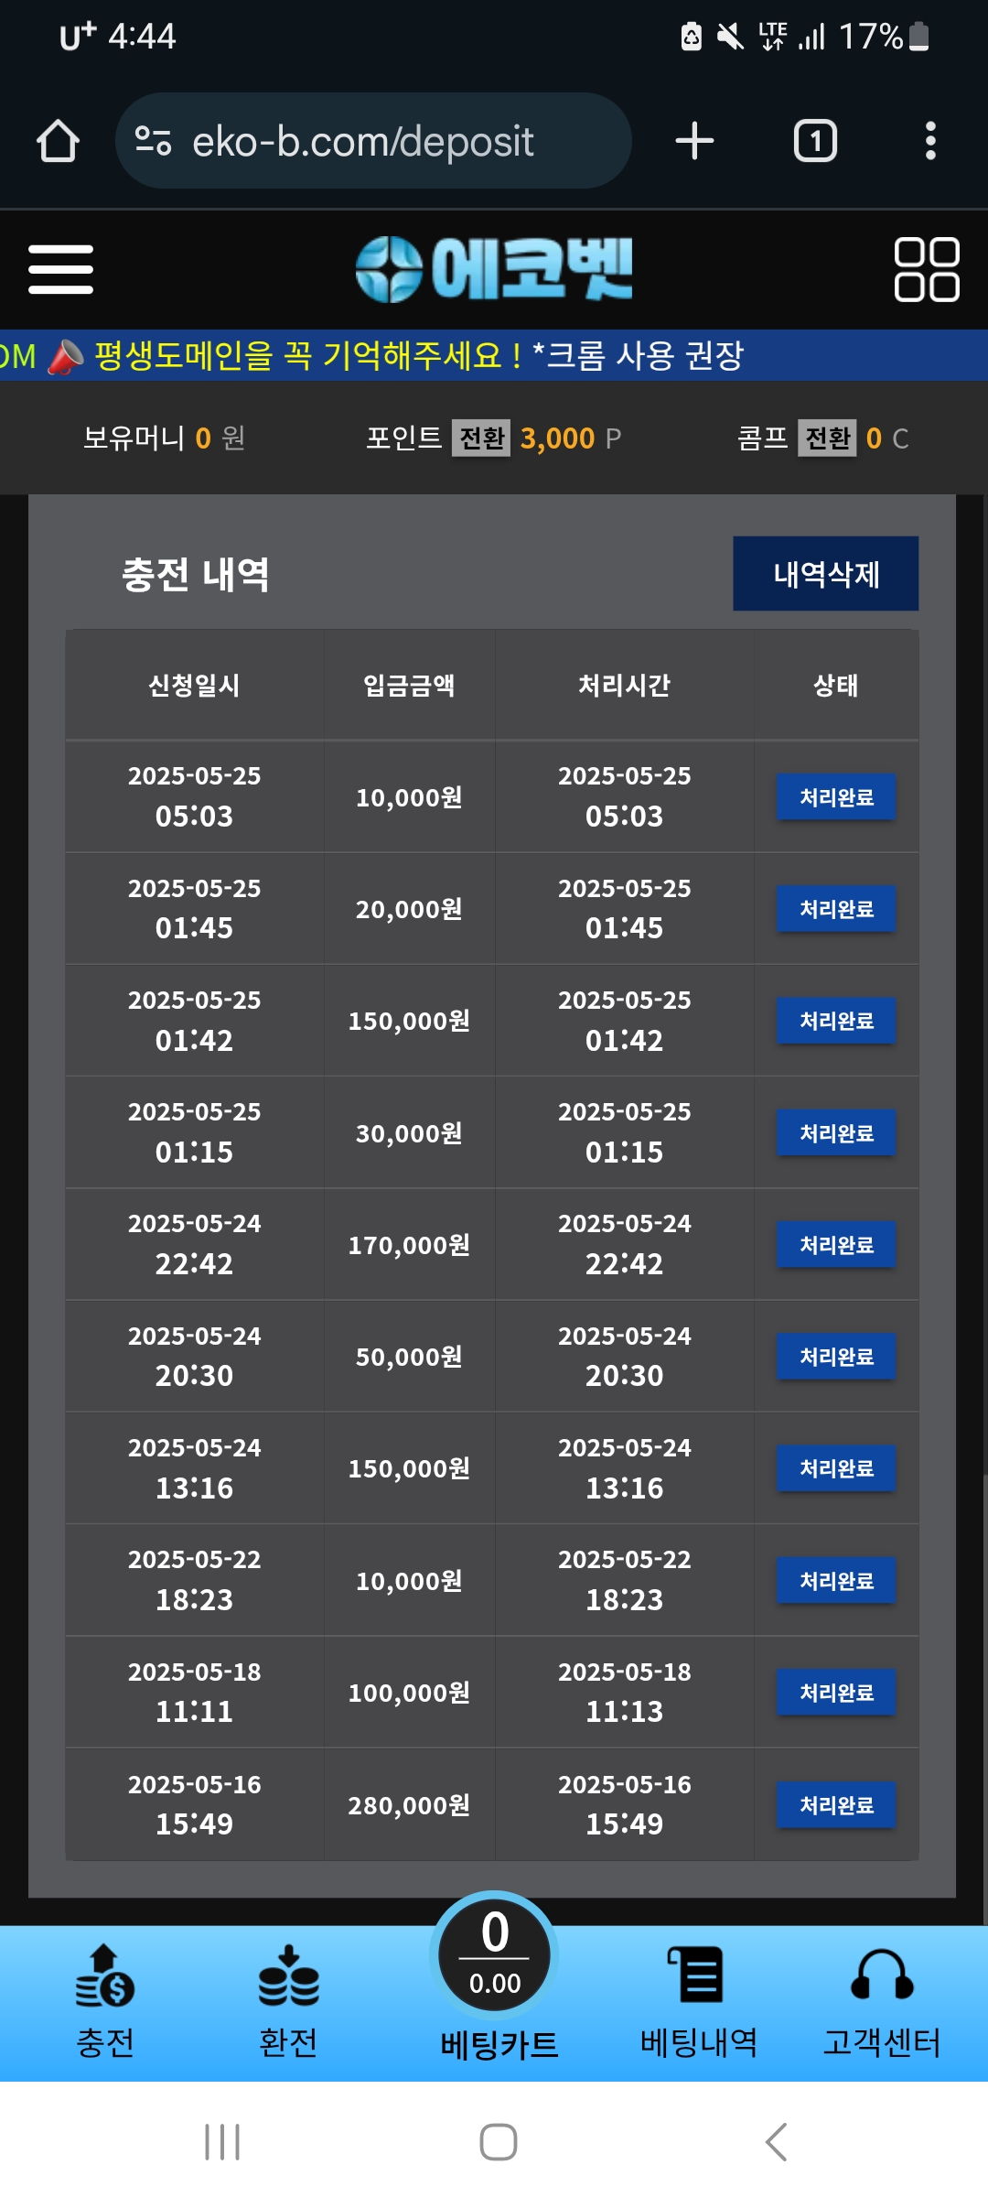Tap the four-square grid menu icon

point(926,269)
